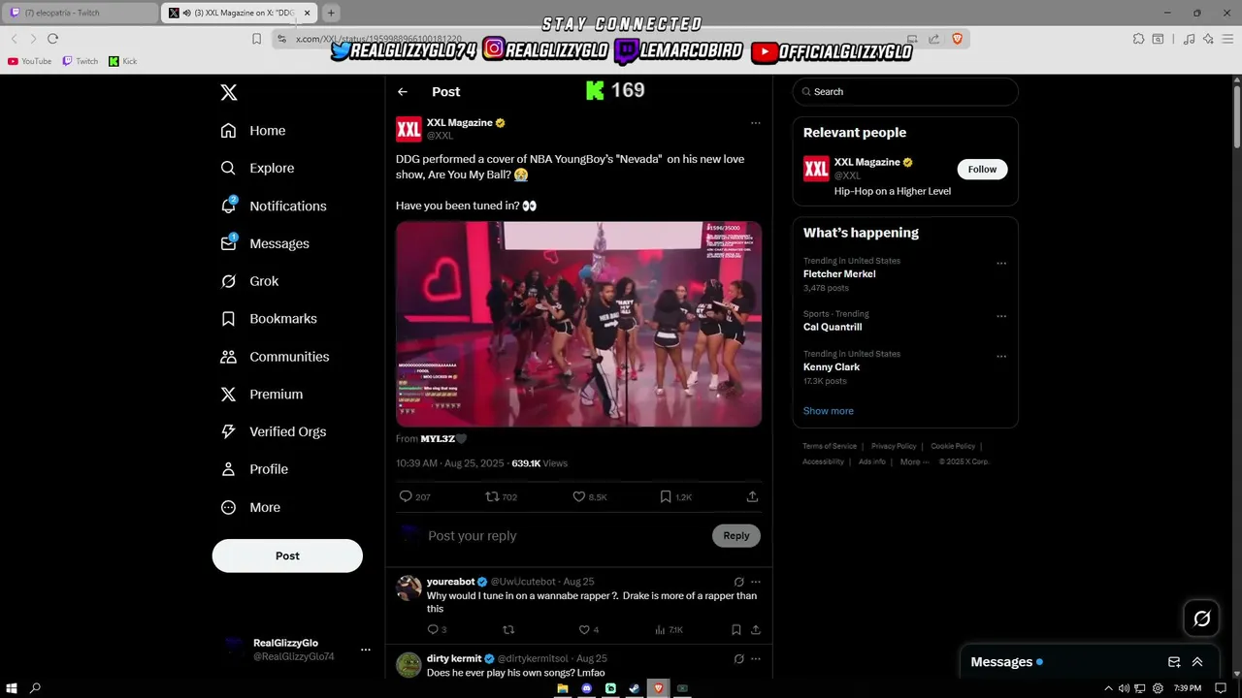Image resolution: width=1242 pixels, height=698 pixels.
Task: Repost the tweet showing 702 reposts
Action: (501, 496)
